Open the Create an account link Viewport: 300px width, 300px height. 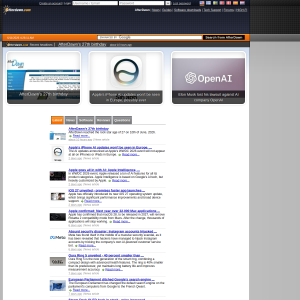[x=50, y=3]
